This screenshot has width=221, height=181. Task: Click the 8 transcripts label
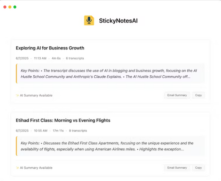coord(78,131)
